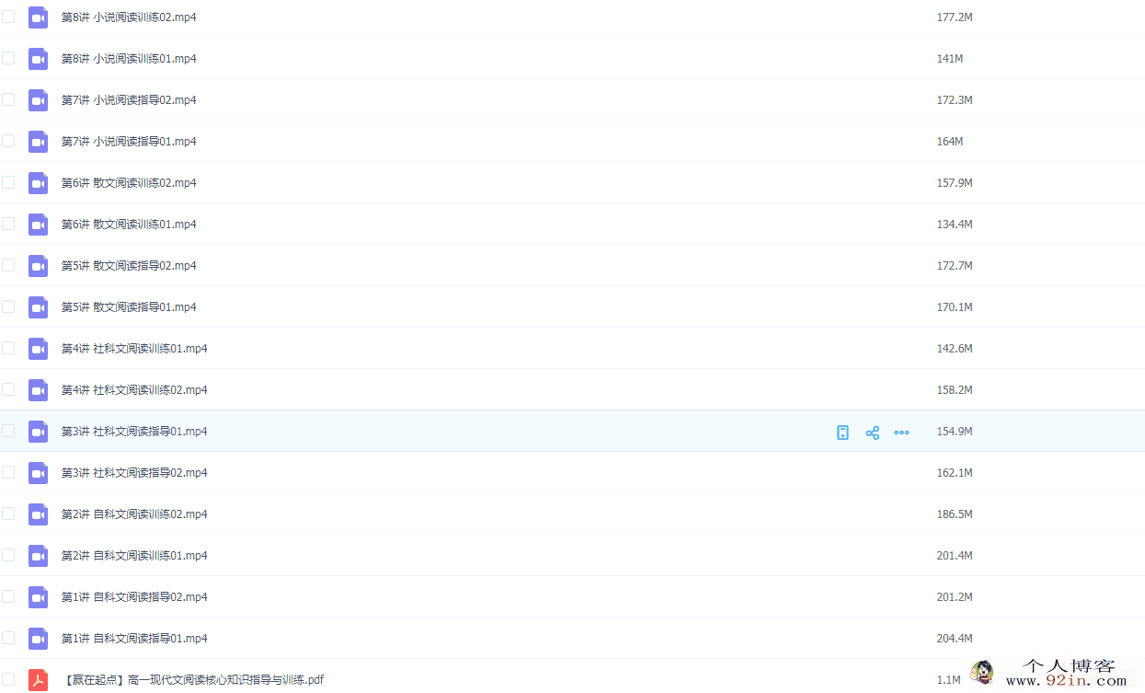
Task: Check the box for 第4讲 社科文阅读训练01.mp4
Action: 8,348
